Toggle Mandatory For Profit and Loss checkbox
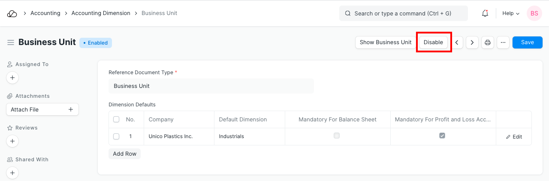The width and height of the screenshot is (549, 181). click(x=442, y=136)
